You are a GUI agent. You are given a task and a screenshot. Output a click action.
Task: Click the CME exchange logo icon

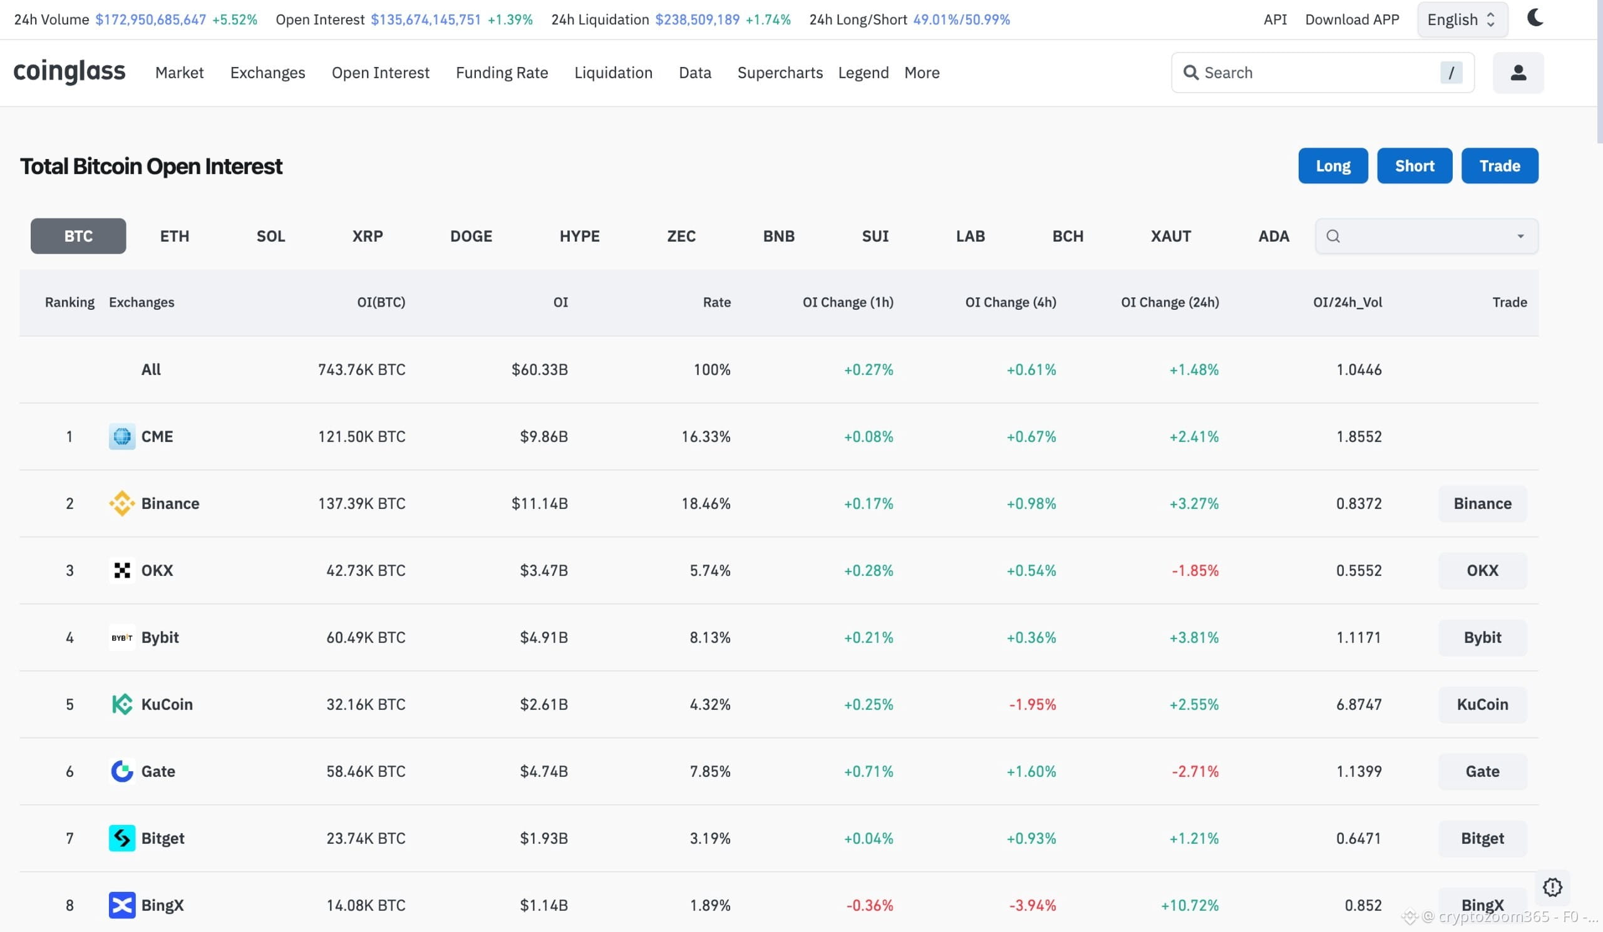pyautogui.click(x=122, y=437)
